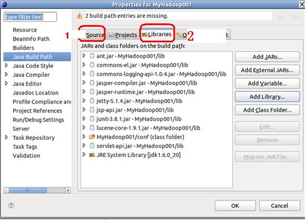Click the lucene-core-1.9.1.jar jar icon
The image size is (305, 220).
[92, 128]
